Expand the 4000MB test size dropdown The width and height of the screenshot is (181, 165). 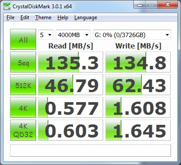(73, 35)
